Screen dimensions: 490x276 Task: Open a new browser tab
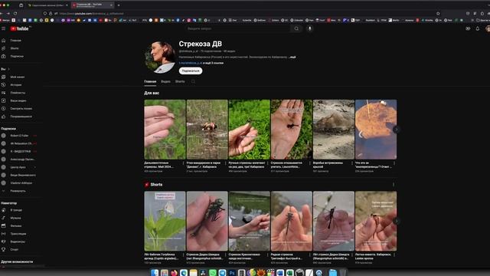119,5
